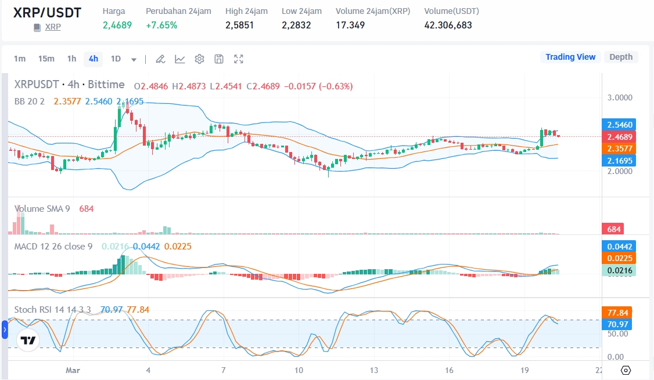Click the 0.0442 MACD axis label
Screen dimensions: 654x380
(619, 246)
